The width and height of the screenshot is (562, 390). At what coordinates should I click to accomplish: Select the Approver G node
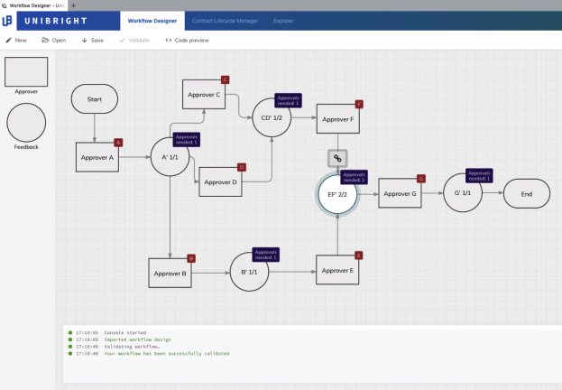click(x=400, y=193)
